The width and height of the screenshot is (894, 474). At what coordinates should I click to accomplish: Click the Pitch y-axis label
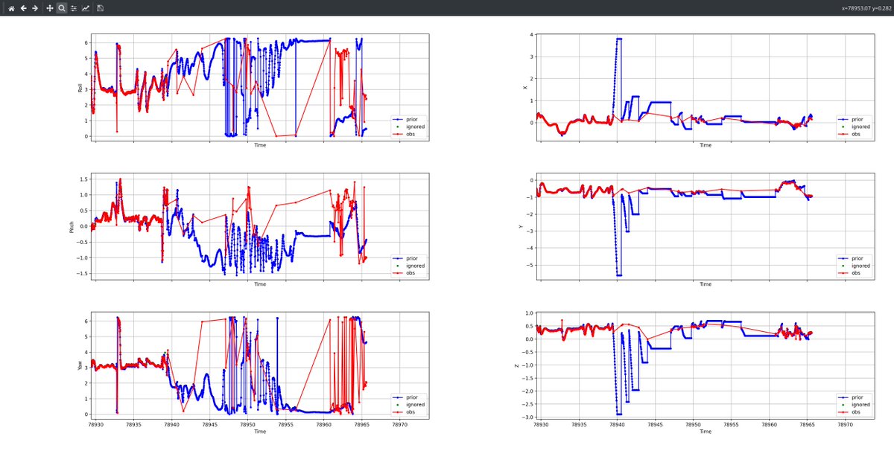pyautogui.click(x=72, y=227)
